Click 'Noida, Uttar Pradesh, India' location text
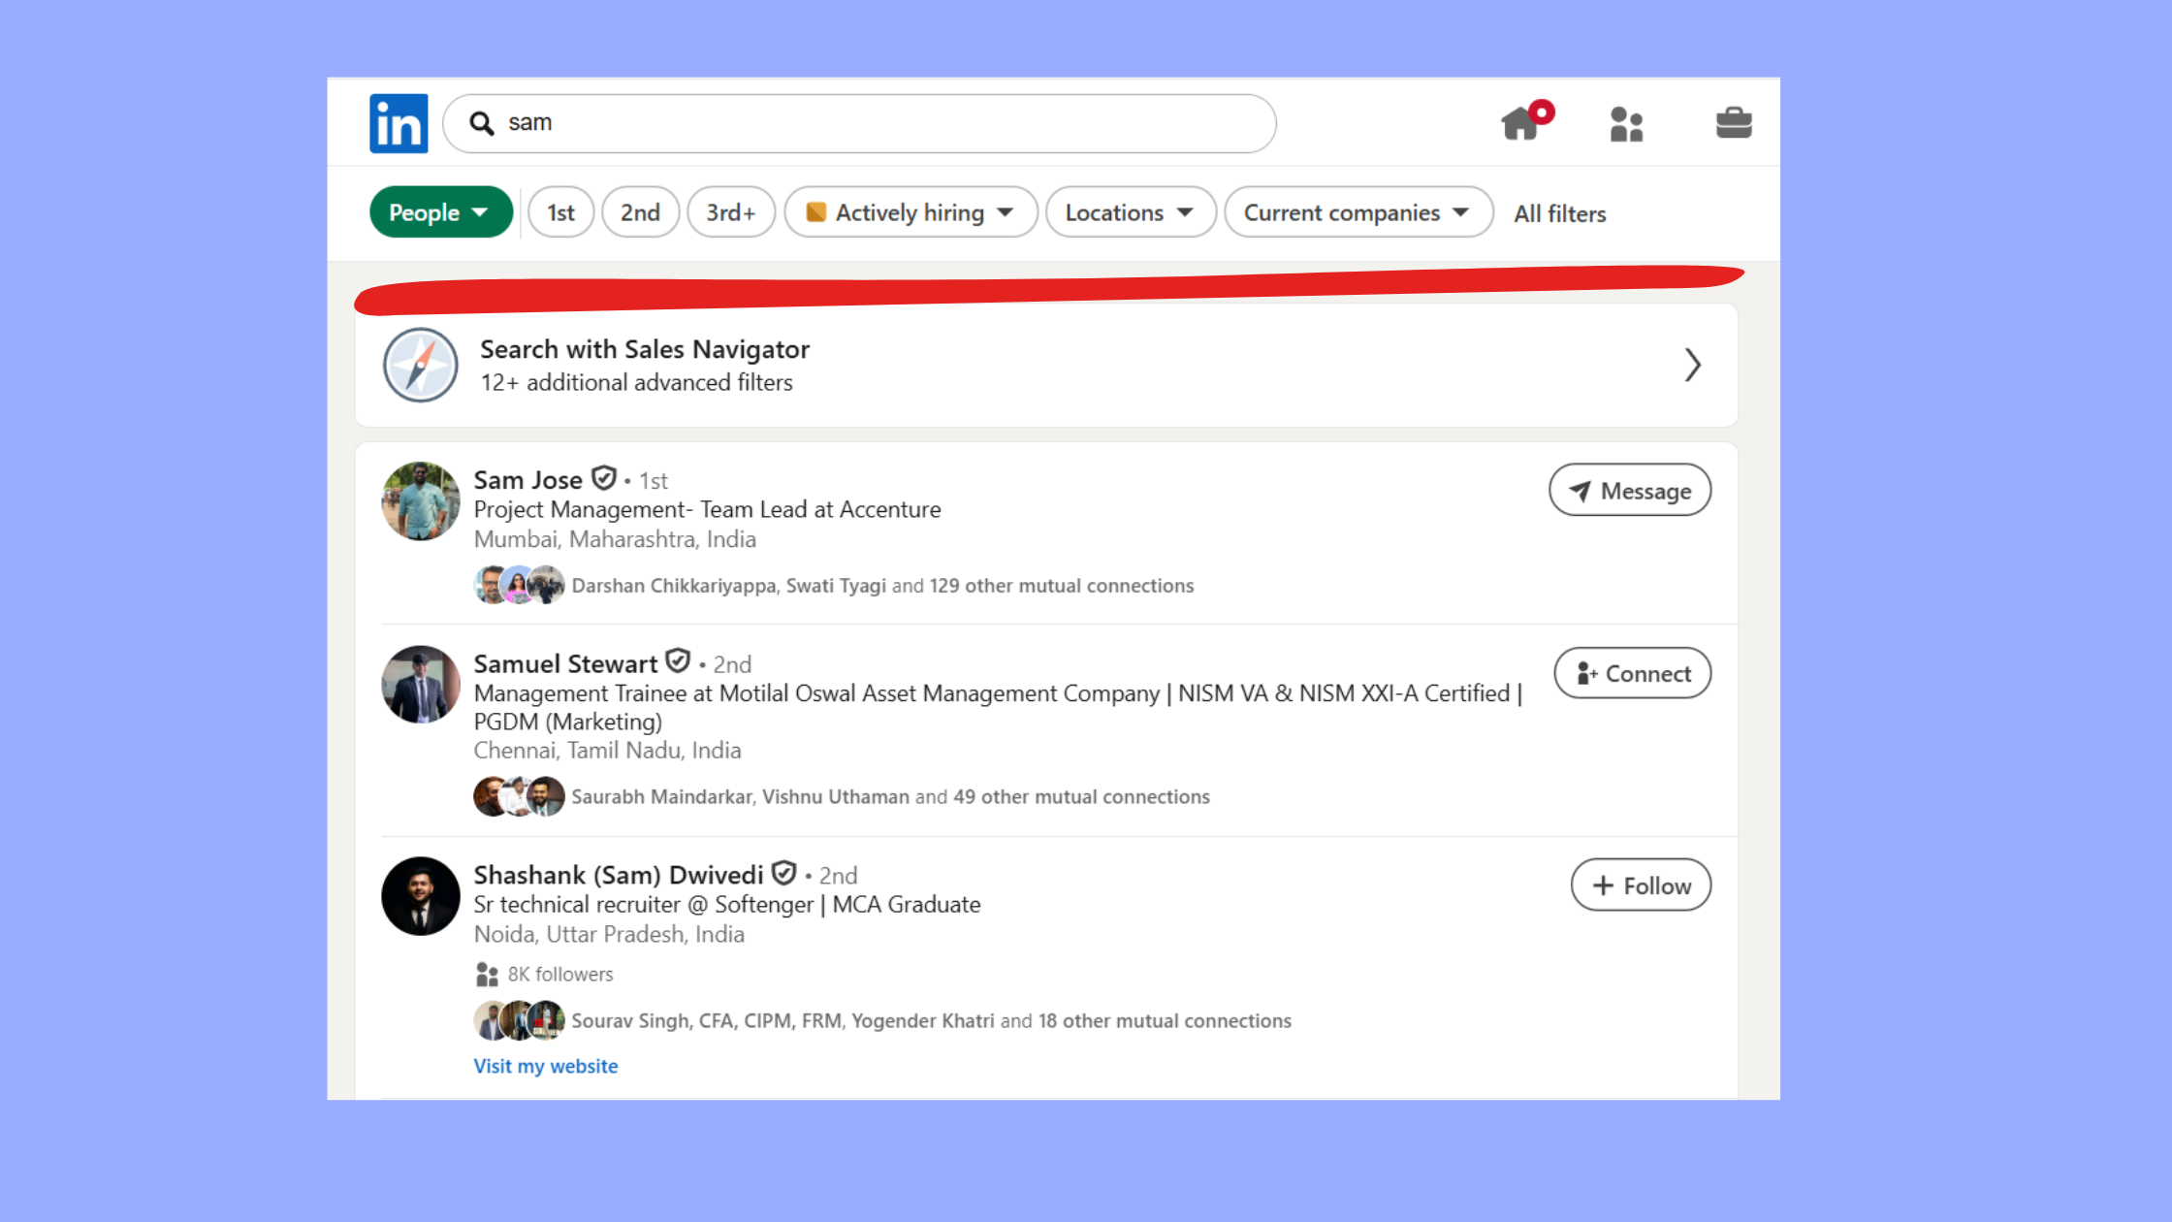 point(609,934)
